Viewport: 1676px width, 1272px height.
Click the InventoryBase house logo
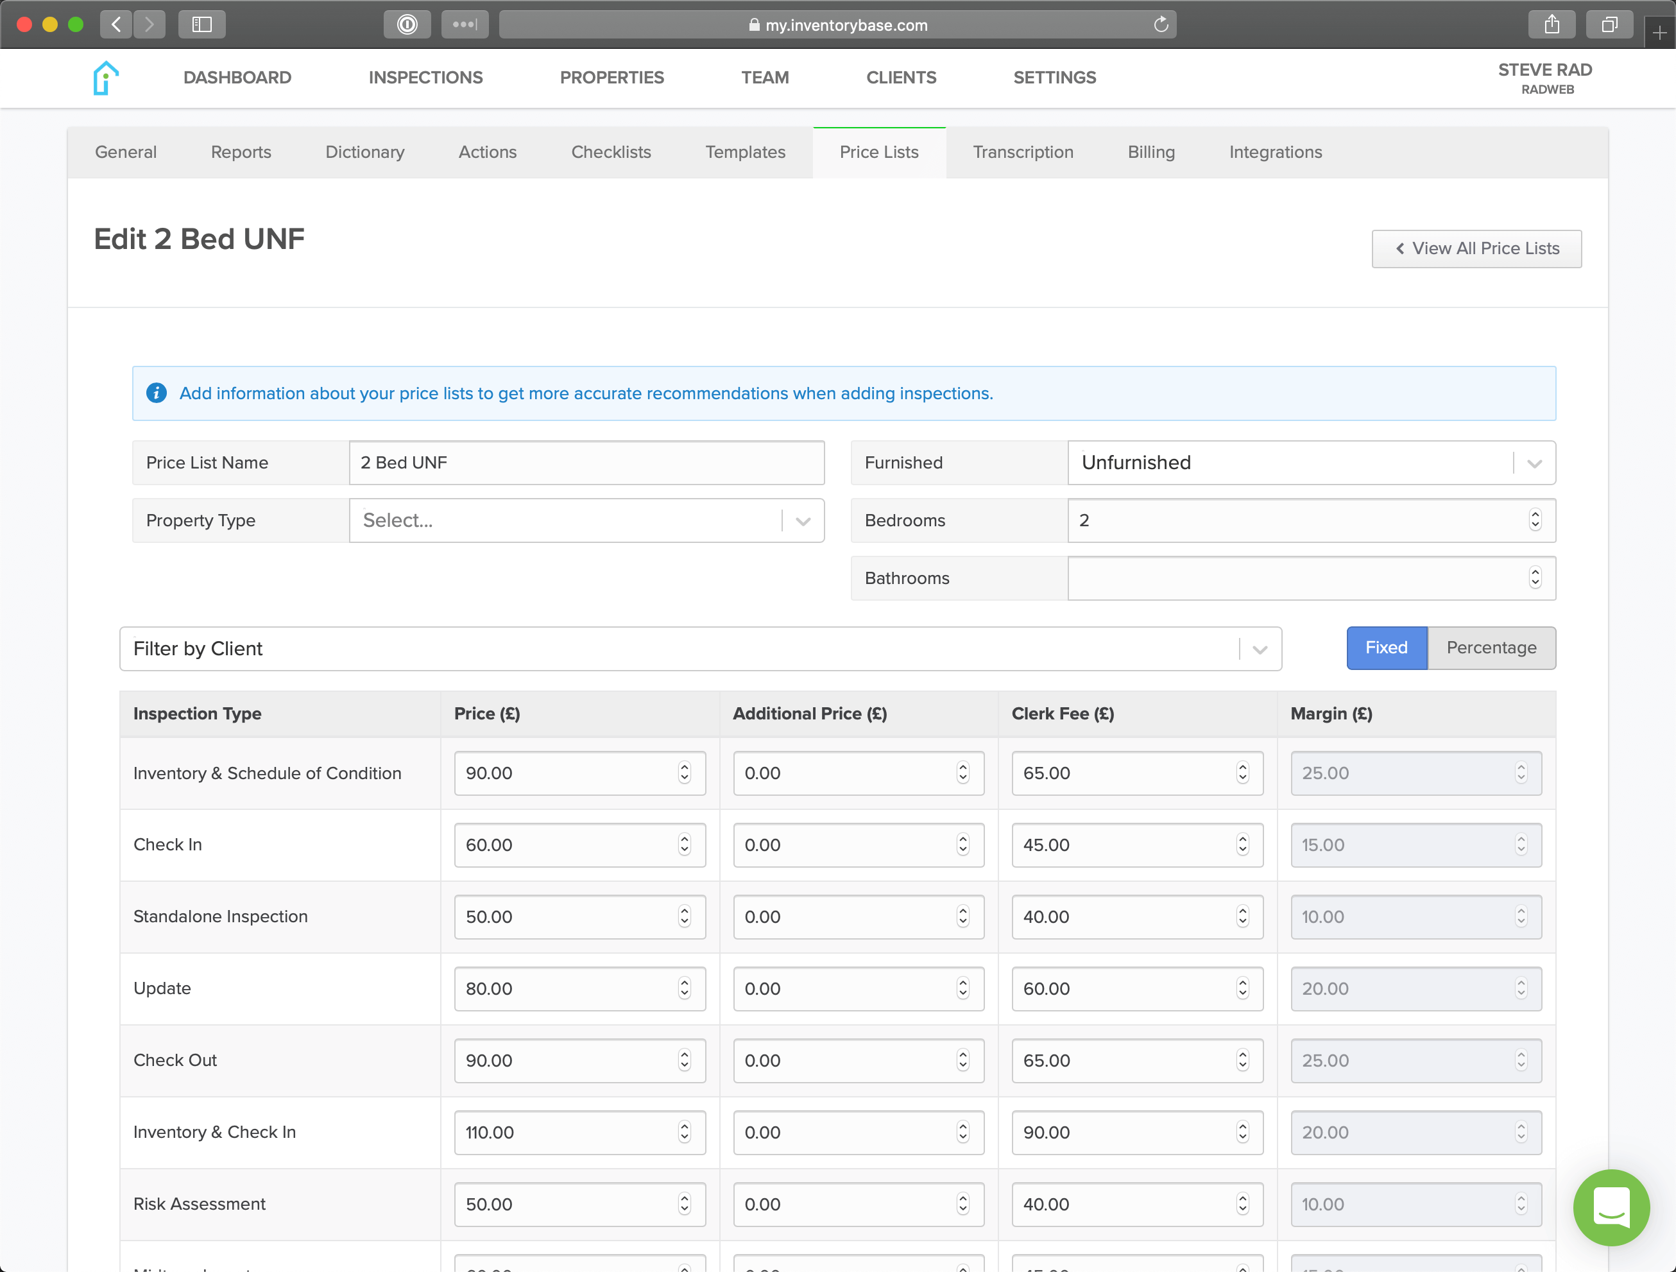click(x=106, y=77)
